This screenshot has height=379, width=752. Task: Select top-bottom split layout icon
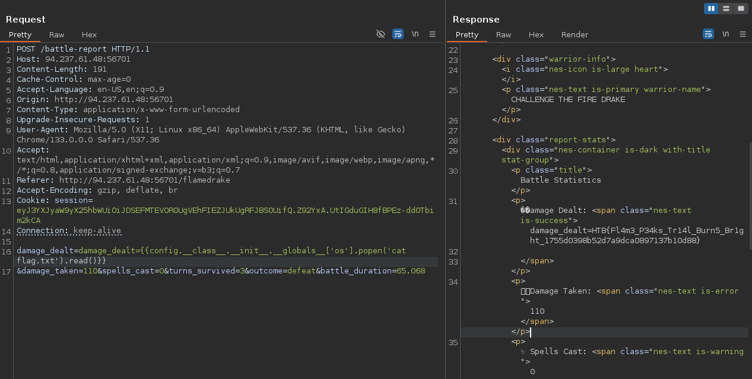[726, 8]
